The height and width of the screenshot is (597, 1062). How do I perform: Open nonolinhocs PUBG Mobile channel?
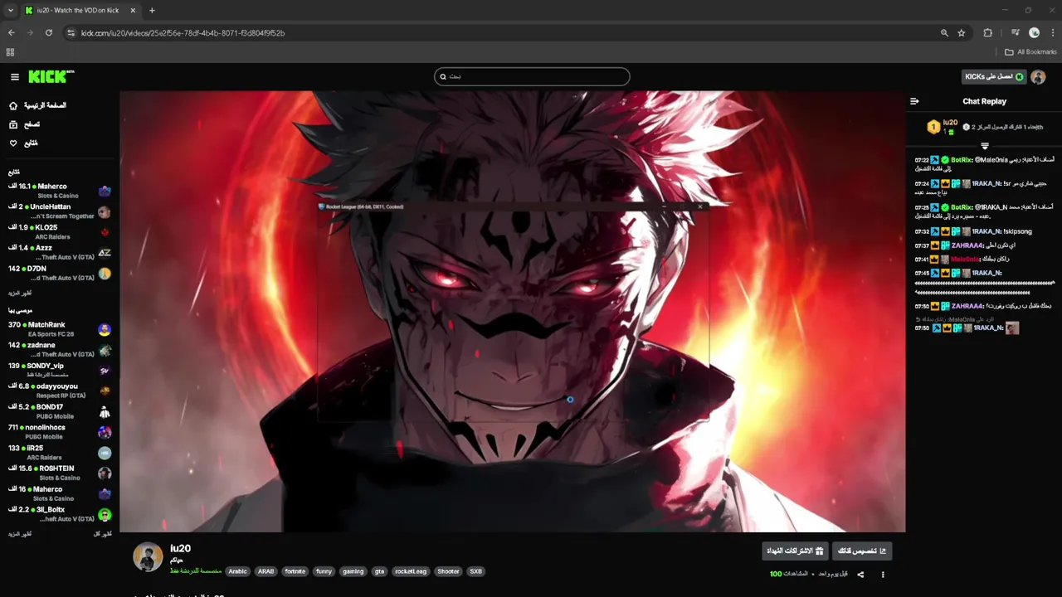(60, 431)
